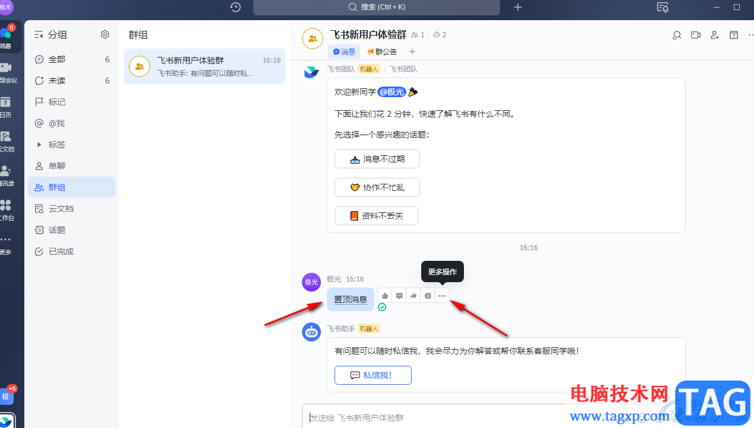This screenshot has width=754, height=428.
Task: Click the history clock icon in title bar
Action: point(236,7)
